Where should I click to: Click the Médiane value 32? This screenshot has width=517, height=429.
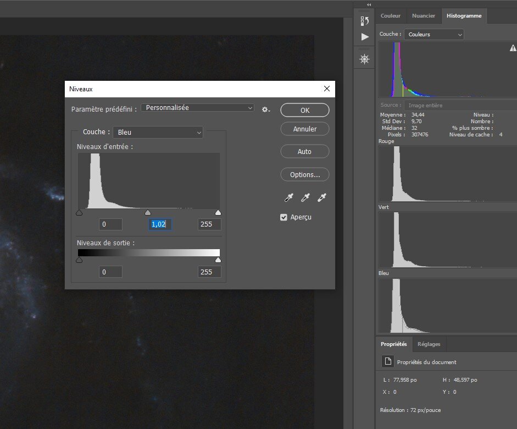point(414,128)
